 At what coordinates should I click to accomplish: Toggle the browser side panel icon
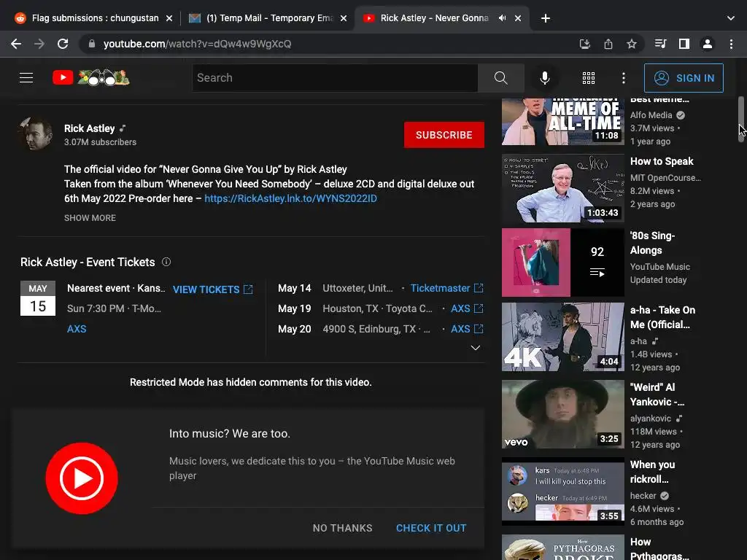(x=684, y=44)
